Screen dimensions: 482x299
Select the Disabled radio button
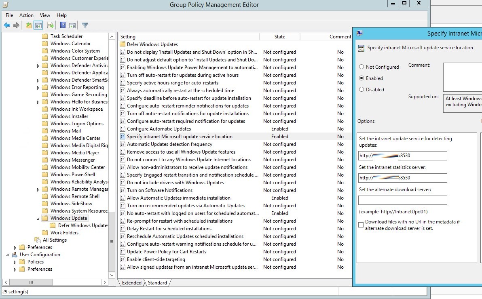(361, 90)
